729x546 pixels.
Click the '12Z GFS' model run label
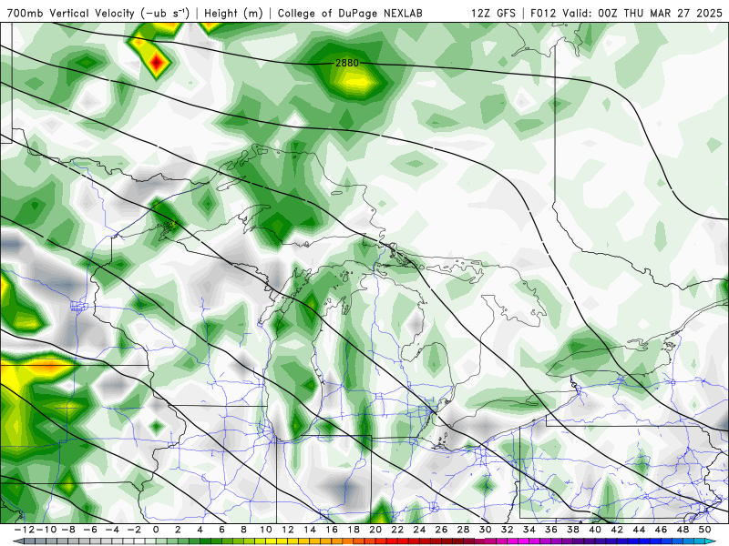coord(493,13)
